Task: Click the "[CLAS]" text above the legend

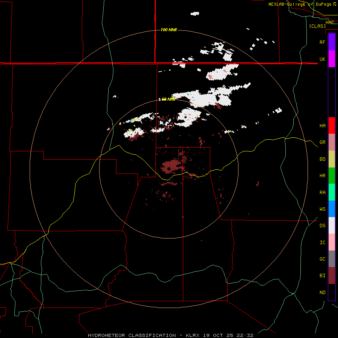Action: (317, 26)
